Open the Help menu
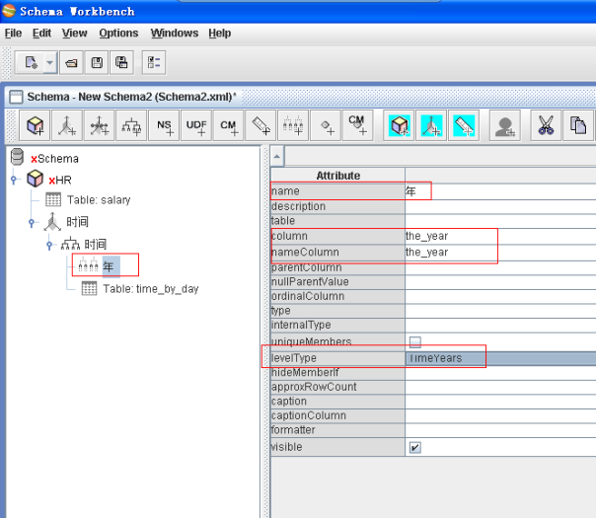The height and width of the screenshot is (518, 596). tap(219, 34)
